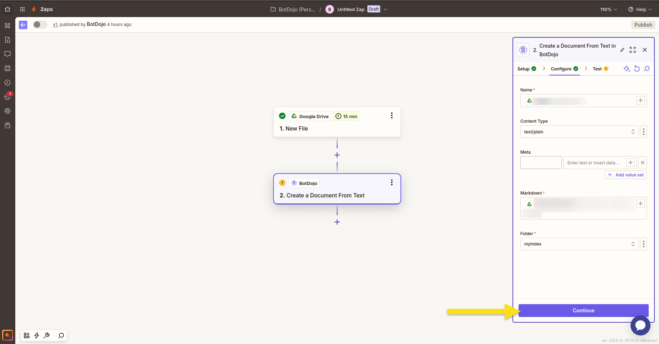The width and height of the screenshot is (659, 344).
Task: Expand the step panel to full size
Action: tap(633, 50)
